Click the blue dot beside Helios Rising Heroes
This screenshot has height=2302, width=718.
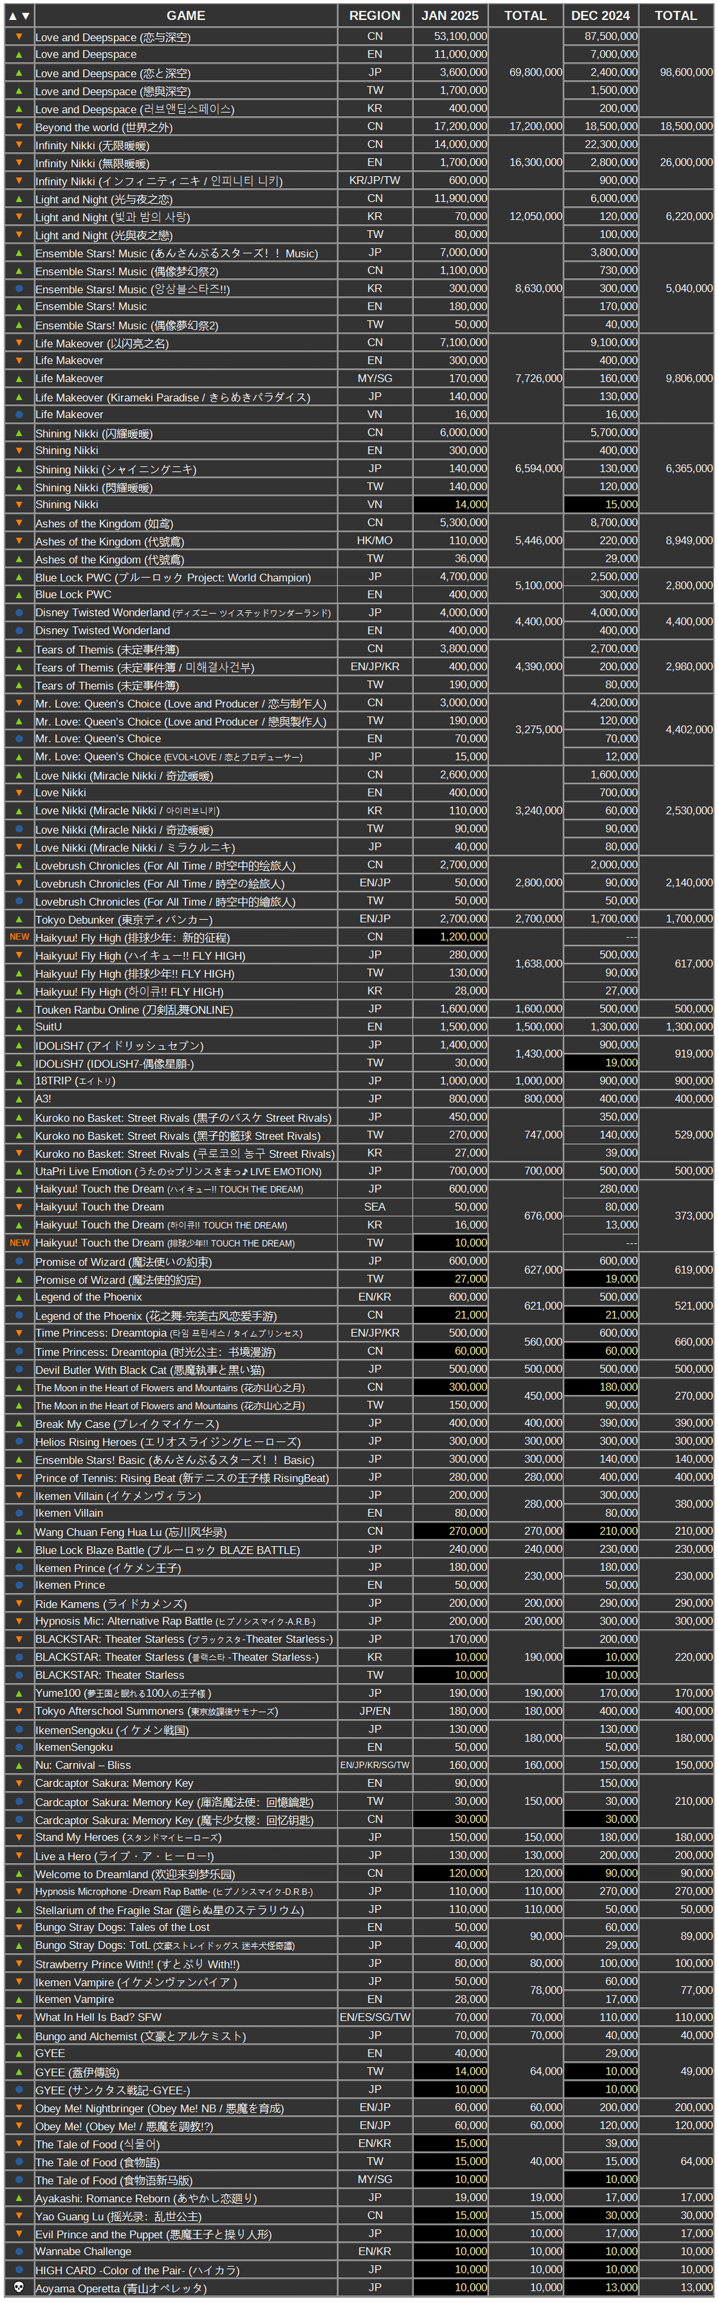click(x=19, y=1440)
